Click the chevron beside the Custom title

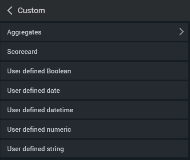point(10,11)
